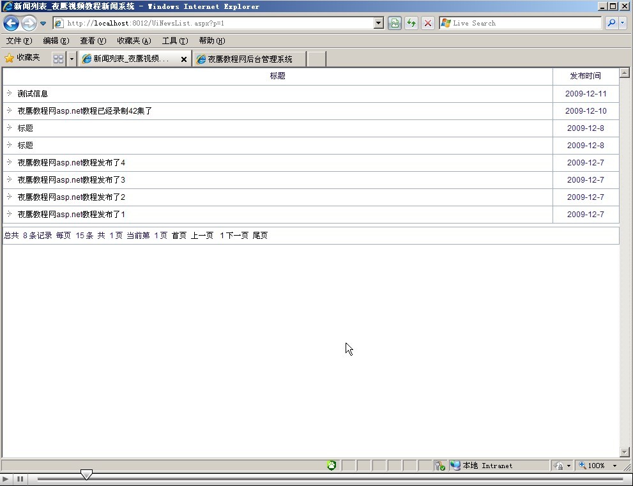
Task: Close the 新闻列表 tab
Action: pos(184,59)
